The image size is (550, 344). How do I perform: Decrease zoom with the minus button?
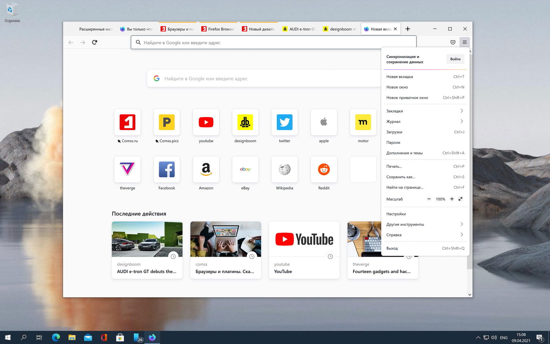(x=429, y=199)
